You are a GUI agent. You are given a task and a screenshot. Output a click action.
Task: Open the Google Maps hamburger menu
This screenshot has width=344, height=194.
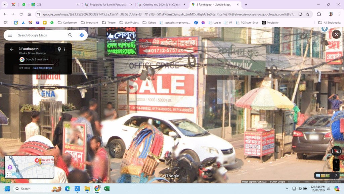10,35
